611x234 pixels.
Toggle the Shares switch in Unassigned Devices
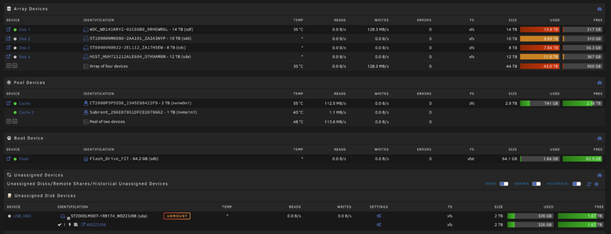536,184
